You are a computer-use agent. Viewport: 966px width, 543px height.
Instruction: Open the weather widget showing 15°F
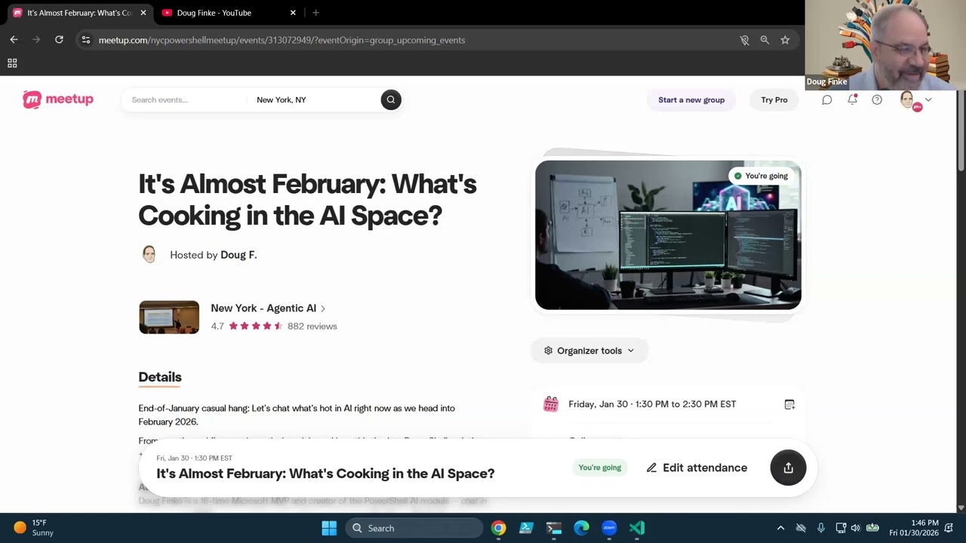[34, 528]
